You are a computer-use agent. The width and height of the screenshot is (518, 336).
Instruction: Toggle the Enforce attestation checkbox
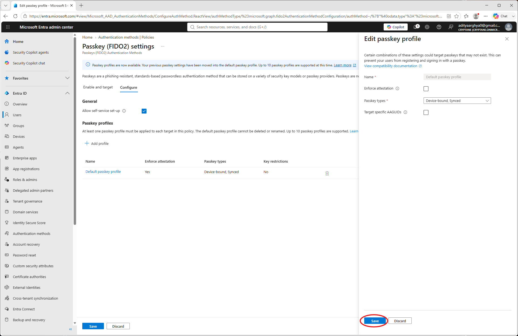point(426,89)
